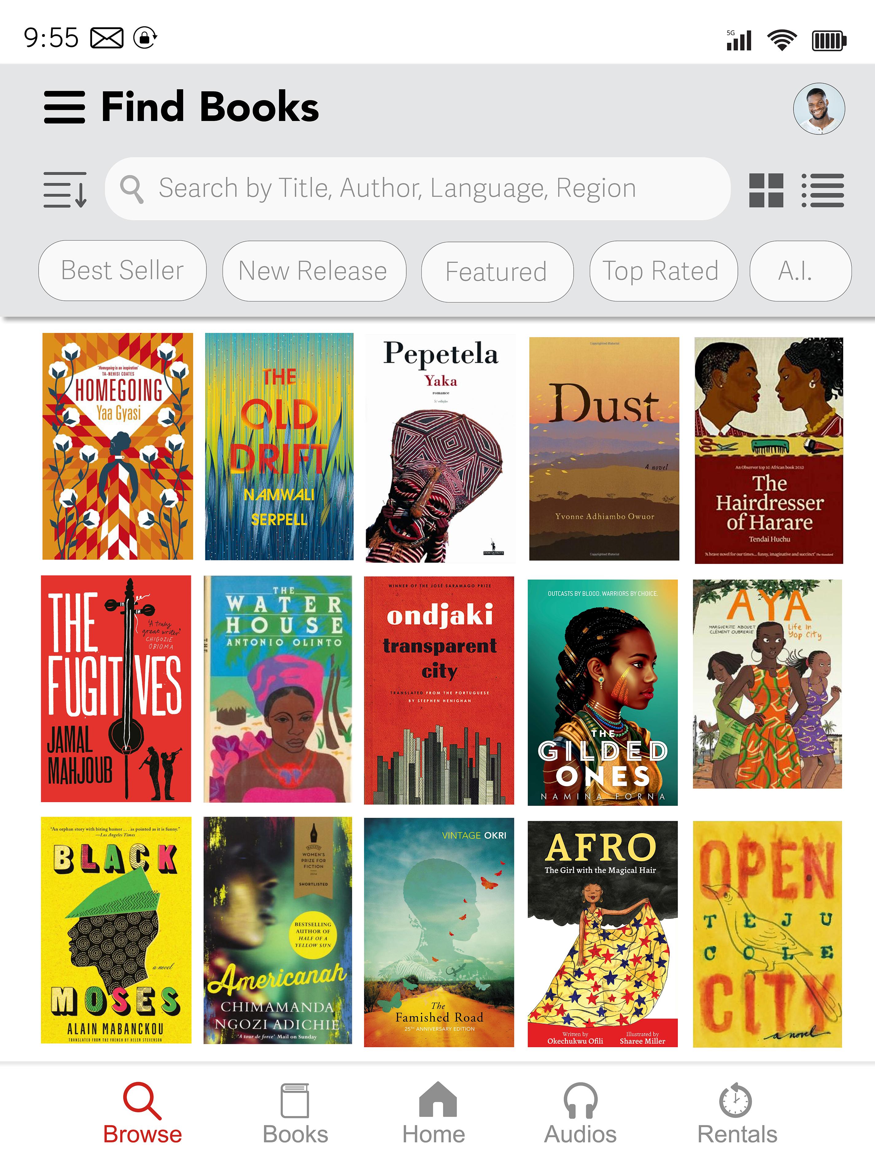Open the Books tab
Viewport: 875px width, 1167px height.
pyautogui.click(x=295, y=1113)
